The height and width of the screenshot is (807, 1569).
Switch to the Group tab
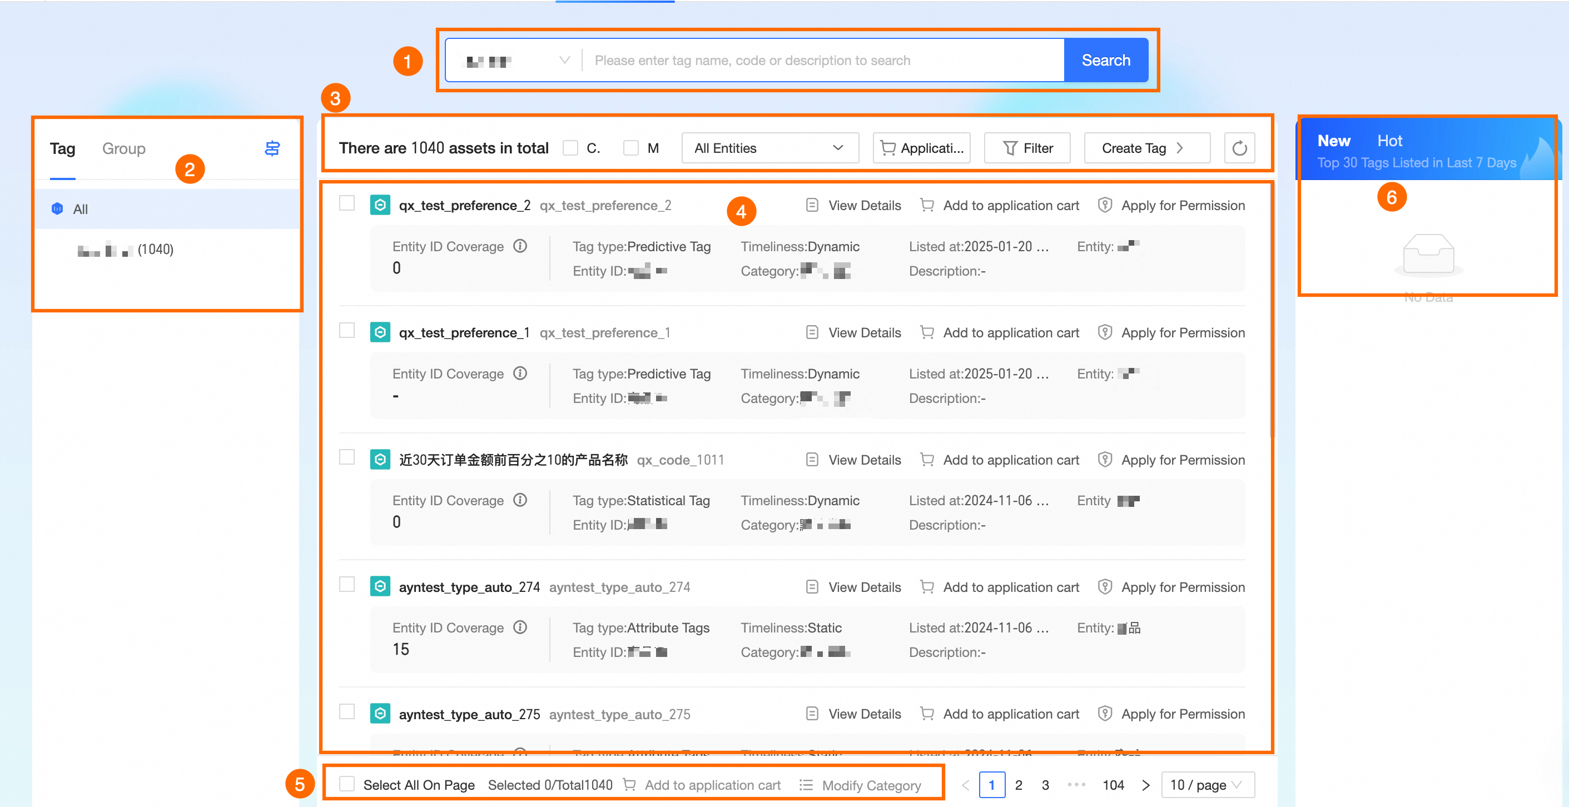tap(123, 148)
